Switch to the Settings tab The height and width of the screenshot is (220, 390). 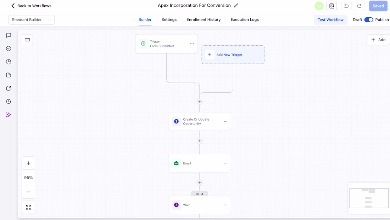(x=169, y=19)
